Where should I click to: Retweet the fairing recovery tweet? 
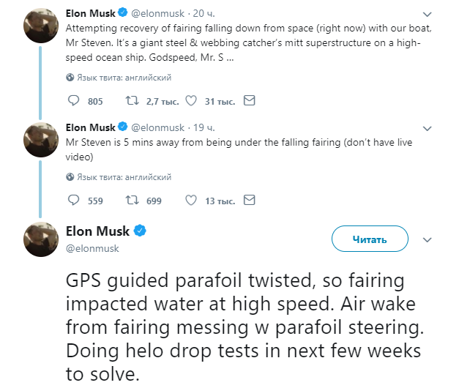pos(132,101)
